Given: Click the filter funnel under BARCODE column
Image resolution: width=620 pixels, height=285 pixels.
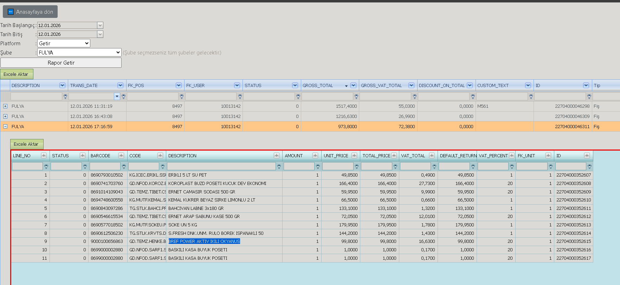Looking at the screenshot, I should 124,166.
